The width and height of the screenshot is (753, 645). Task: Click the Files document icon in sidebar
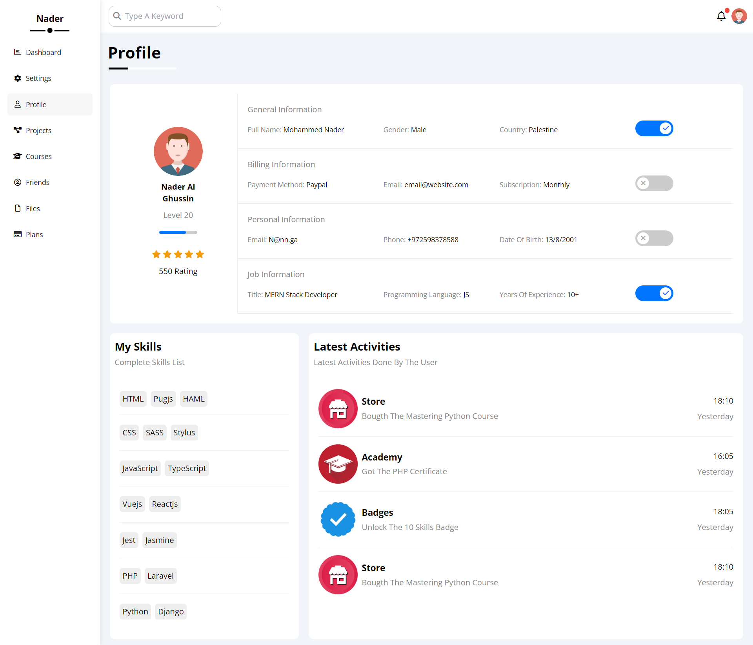[x=17, y=208]
